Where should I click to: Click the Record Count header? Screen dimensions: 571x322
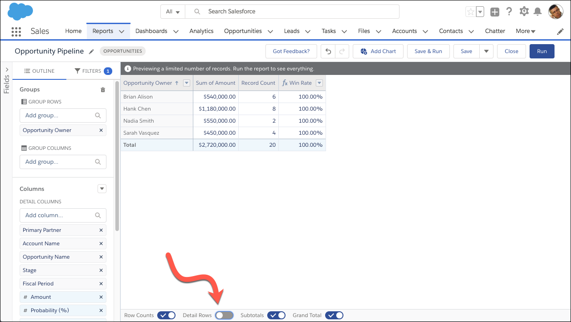coord(258,83)
